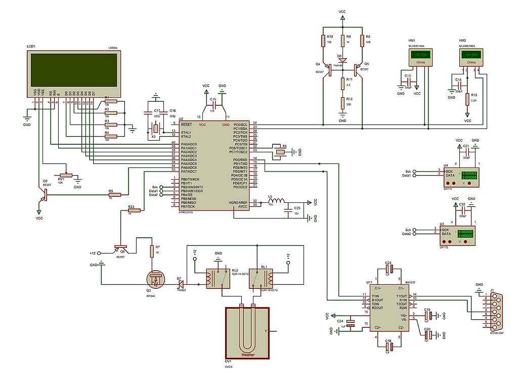Select the U11 MAX232 chip body

click(389, 308)
